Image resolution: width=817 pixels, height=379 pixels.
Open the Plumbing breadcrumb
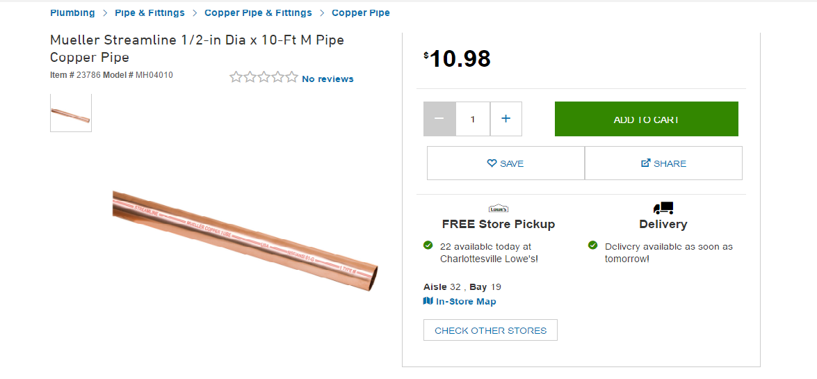(72, 13)
